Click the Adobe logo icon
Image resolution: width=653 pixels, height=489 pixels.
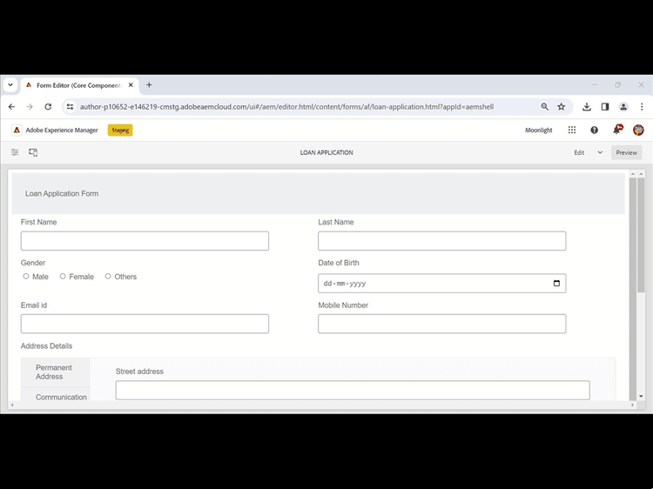pos(17,131)
